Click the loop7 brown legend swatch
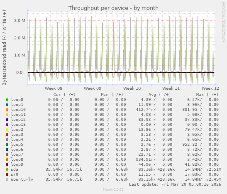The image size is (227, 194). click(x=7, y=155)
